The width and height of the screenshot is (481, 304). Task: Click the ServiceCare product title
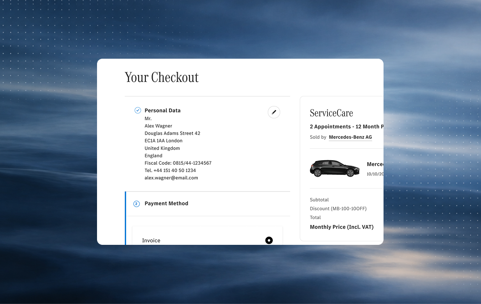tap(331, 113)
